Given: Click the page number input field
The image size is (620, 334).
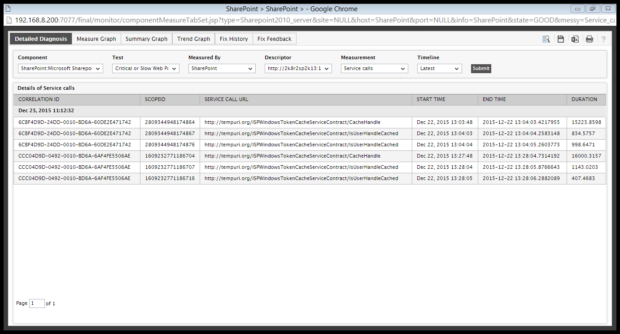Looking at the screenshot, I should point(37,303).
